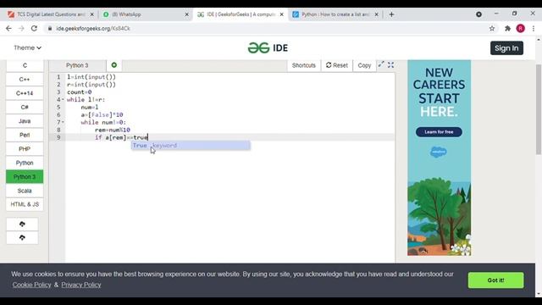Add a new editor tab with the green plus icon

114,65
